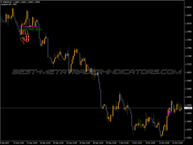The height and width of the screenshot is (145, 193).
Task: Click price axis value 1.17280
Action: [x=188, y=56]
